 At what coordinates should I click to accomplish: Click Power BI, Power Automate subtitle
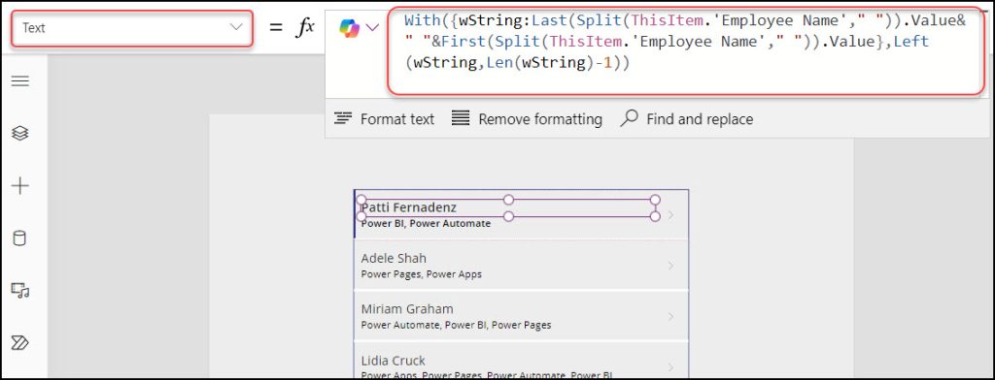pos(426,223)
